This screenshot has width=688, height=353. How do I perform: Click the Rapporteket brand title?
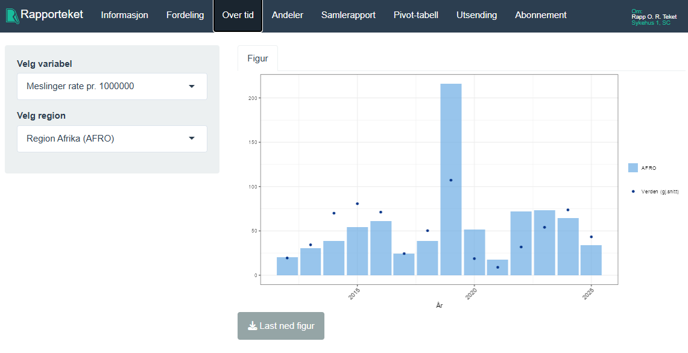(x=52, y=14)
